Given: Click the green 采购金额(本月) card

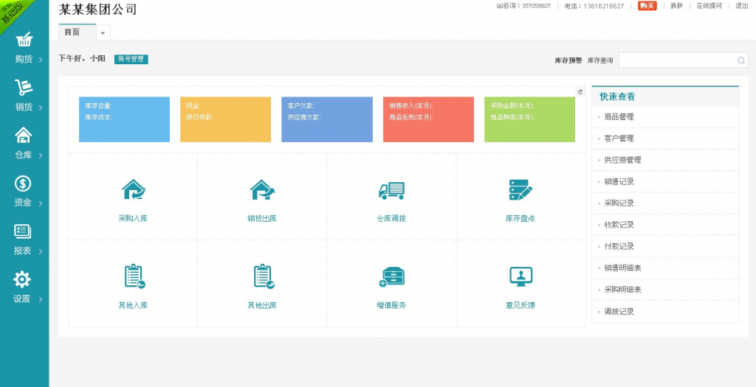Looking at the screenshot, I should [x=530, y=119].
